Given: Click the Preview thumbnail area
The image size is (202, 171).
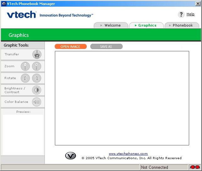Looking at the screenshot, I should 23,134.
